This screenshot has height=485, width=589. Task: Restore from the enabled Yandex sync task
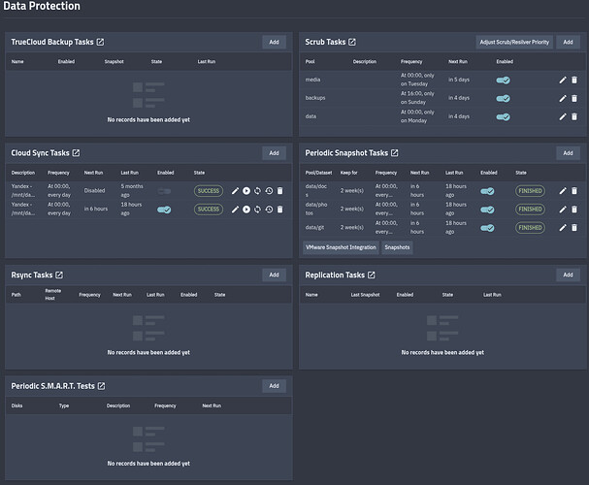pyautogui.click(x=269, y=210)
